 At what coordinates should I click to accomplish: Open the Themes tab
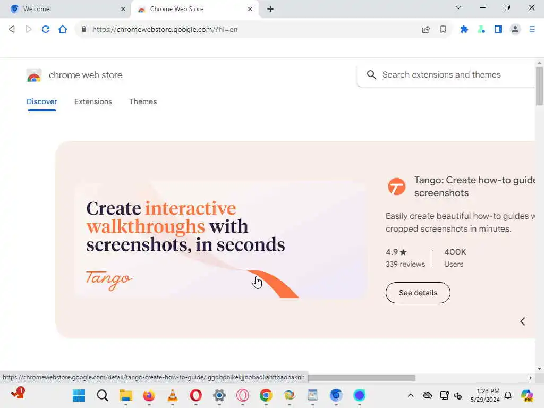pyautogui.click(x=143, y=101)
